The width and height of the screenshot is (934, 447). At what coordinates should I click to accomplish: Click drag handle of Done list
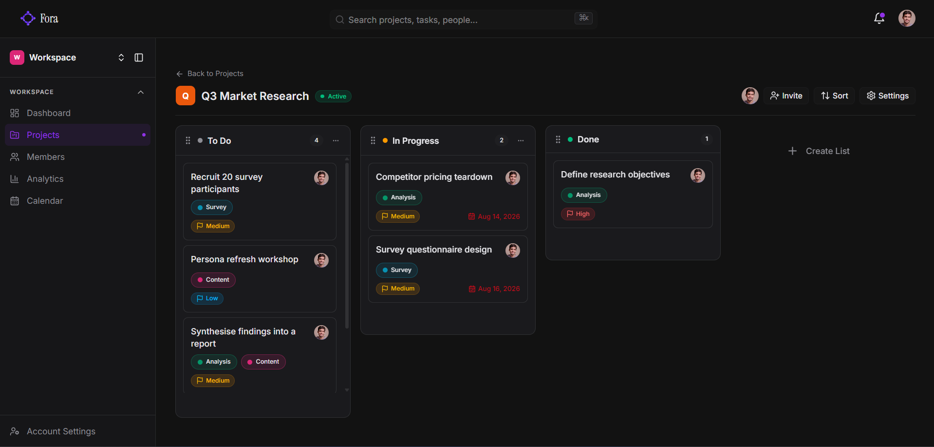[x=558, y=139]
